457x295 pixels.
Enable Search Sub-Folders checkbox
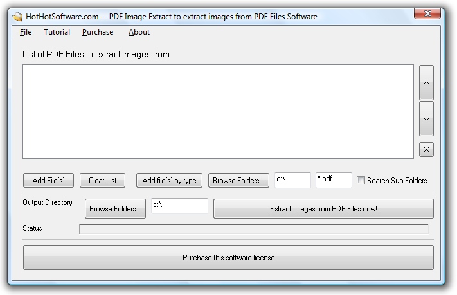361,181
